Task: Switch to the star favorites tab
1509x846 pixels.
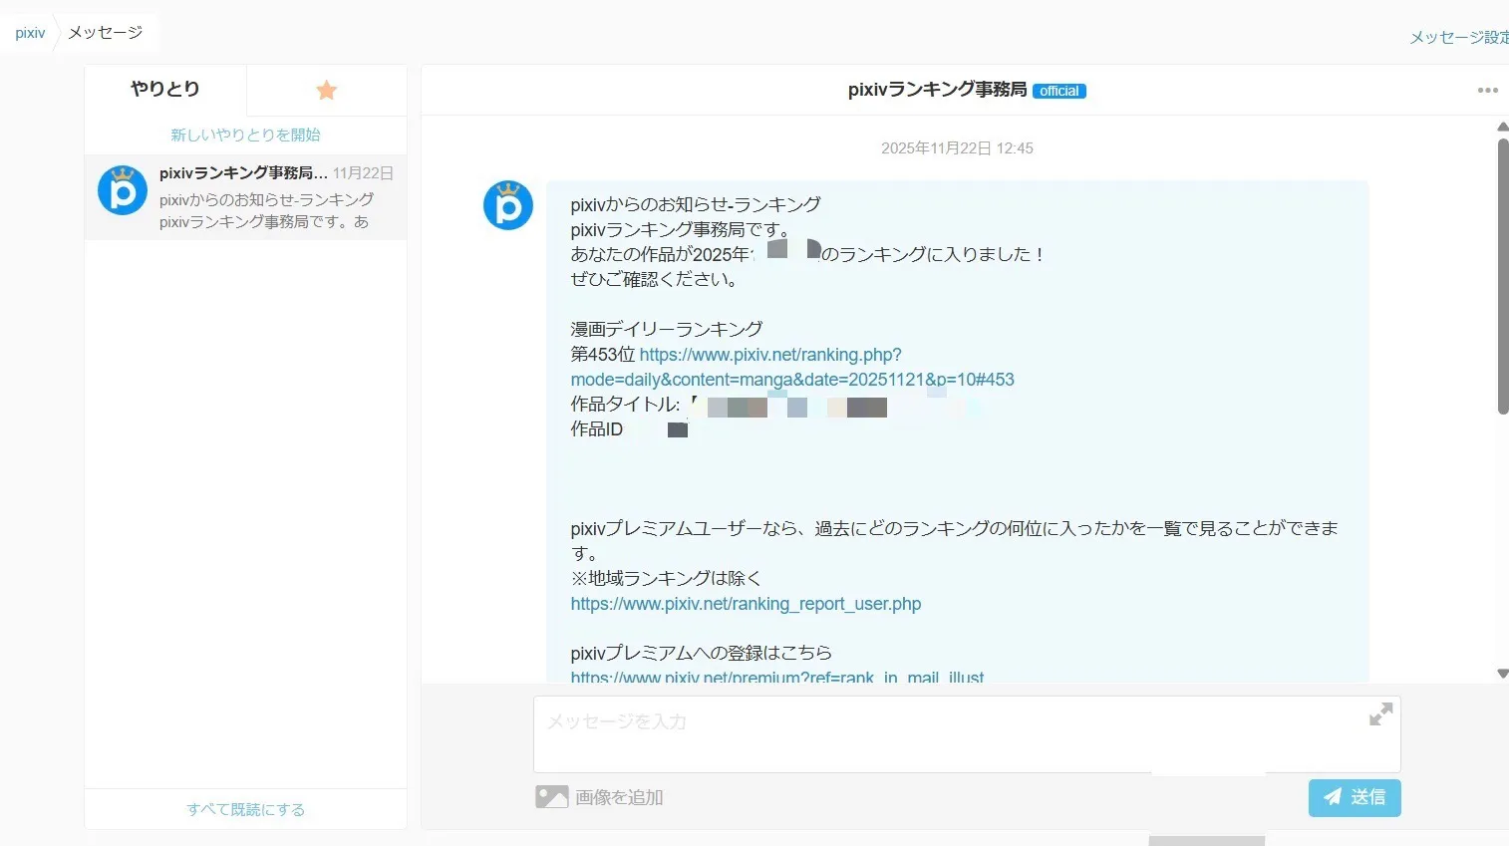Action: [x=327, y=91]
